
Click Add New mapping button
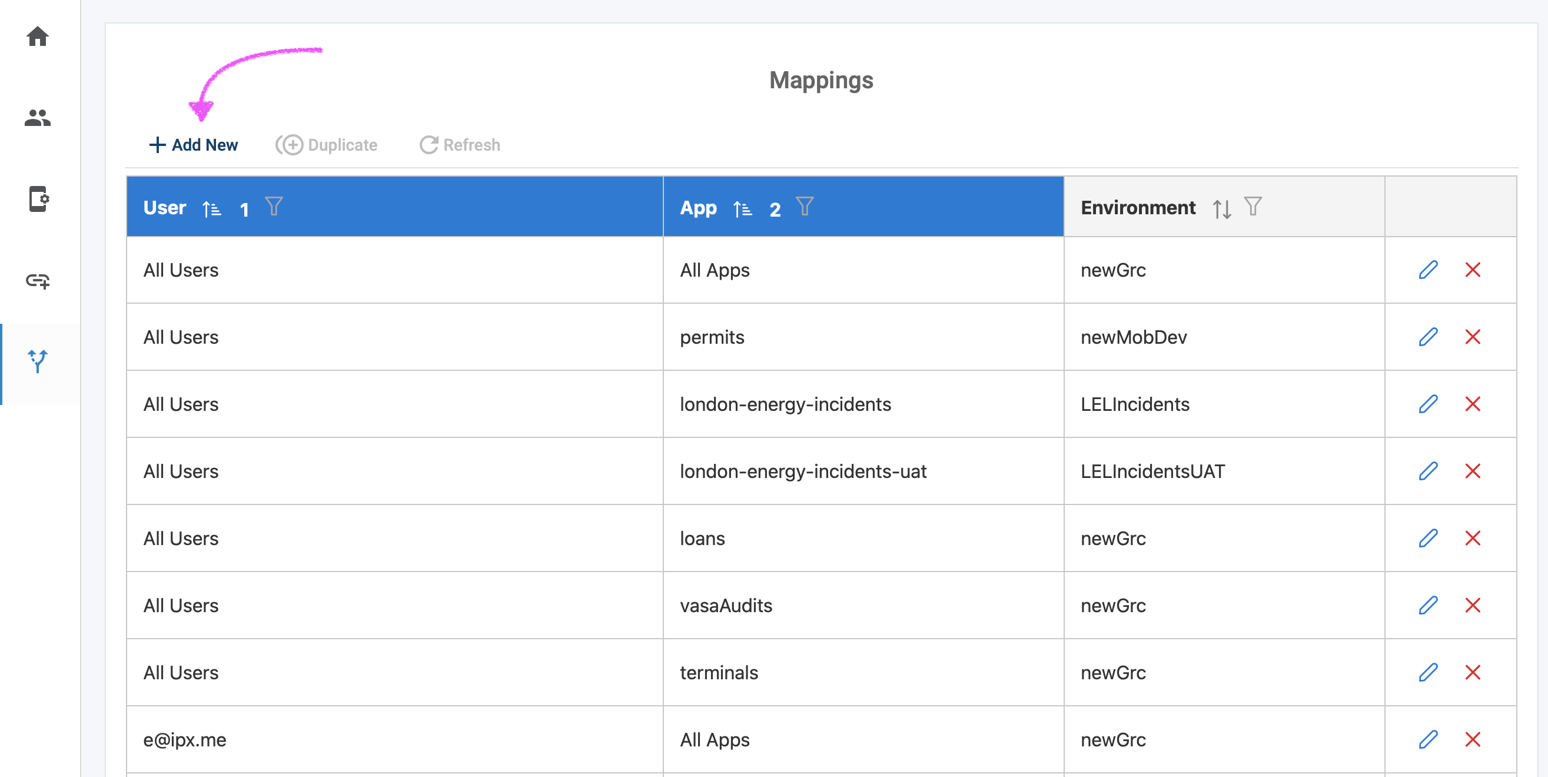[x=194, y=145]
